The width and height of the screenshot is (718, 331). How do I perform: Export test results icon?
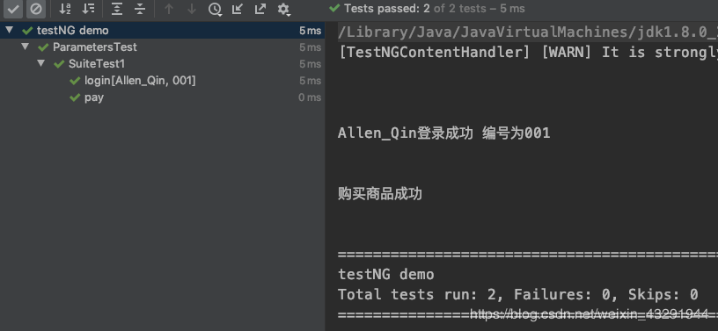260,9
